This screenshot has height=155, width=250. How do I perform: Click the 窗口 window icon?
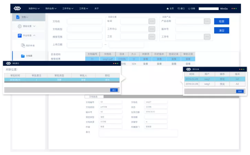[x=179, y=9]
